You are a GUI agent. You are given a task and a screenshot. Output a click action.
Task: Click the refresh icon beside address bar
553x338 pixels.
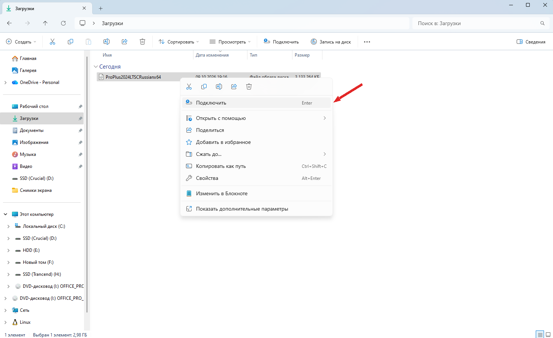(63, 23)
